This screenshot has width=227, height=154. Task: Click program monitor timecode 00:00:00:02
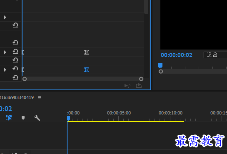point(177,55)
